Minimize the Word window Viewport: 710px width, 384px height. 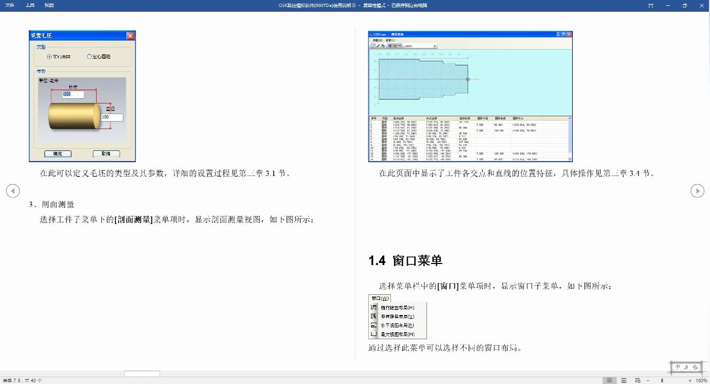click(x=667, y=5)
